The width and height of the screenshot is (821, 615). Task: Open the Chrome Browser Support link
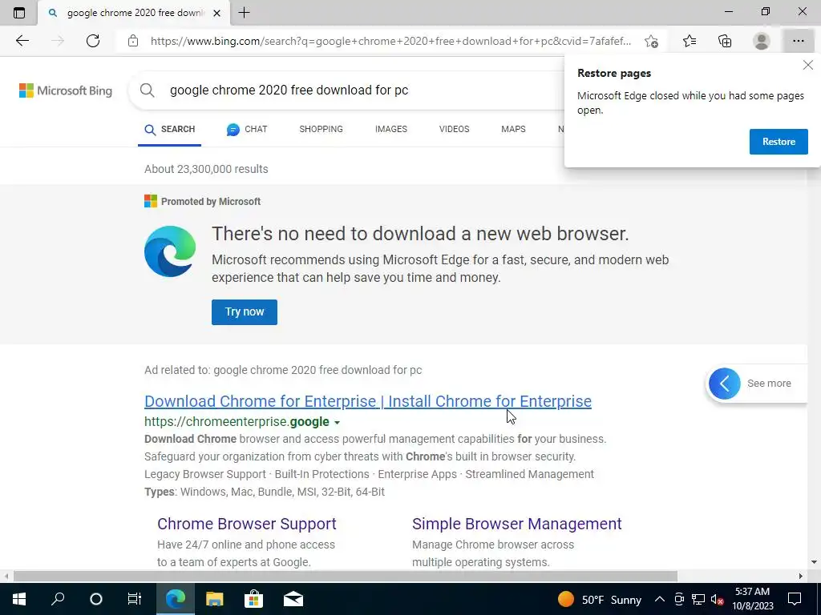tap(247, 524)
